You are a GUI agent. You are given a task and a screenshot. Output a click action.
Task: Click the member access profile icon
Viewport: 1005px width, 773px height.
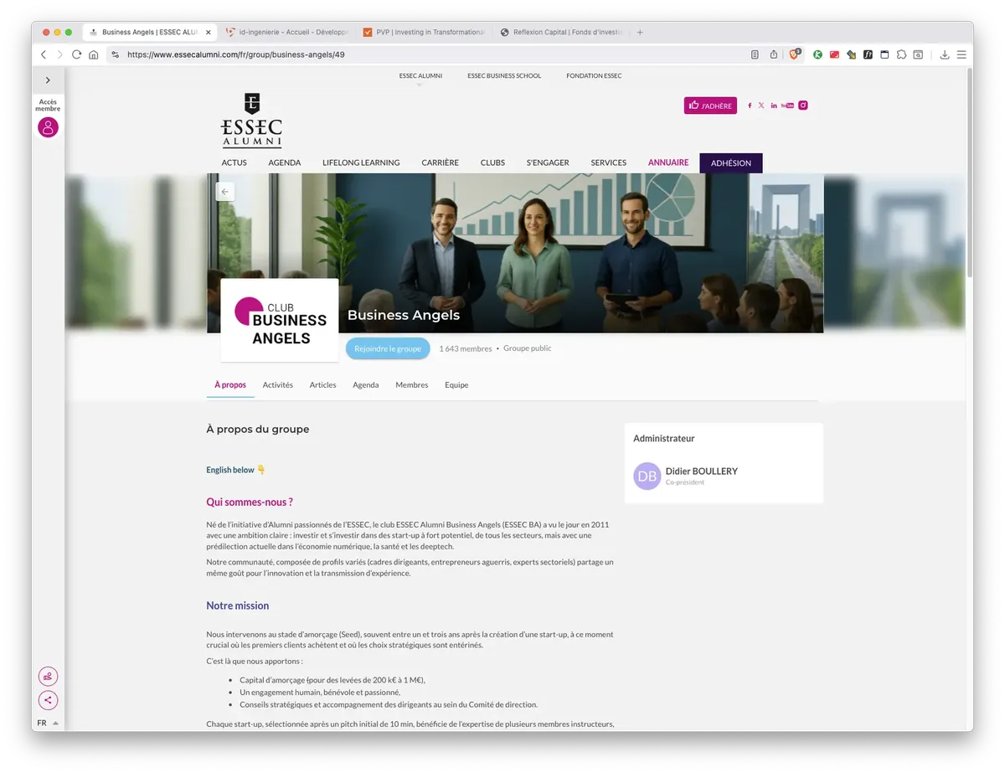(48, 127)
